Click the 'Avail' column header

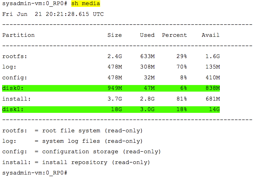210,35
